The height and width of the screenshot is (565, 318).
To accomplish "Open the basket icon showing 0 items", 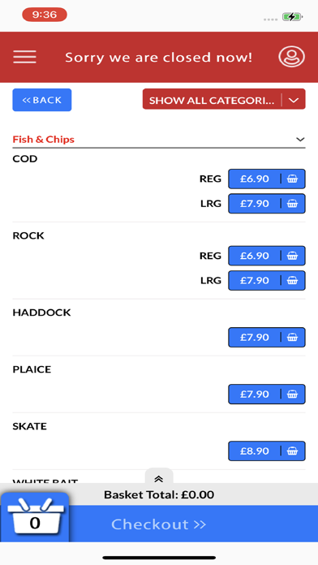I will pos(35,518).
